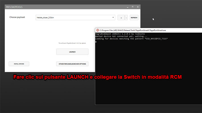
Task: Click 'This will launch TegraRcmSmash' note text
Action: (x=72, y=43)
